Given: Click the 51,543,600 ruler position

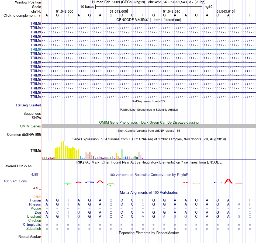Looking at the screenshot, I should [65, 11].
